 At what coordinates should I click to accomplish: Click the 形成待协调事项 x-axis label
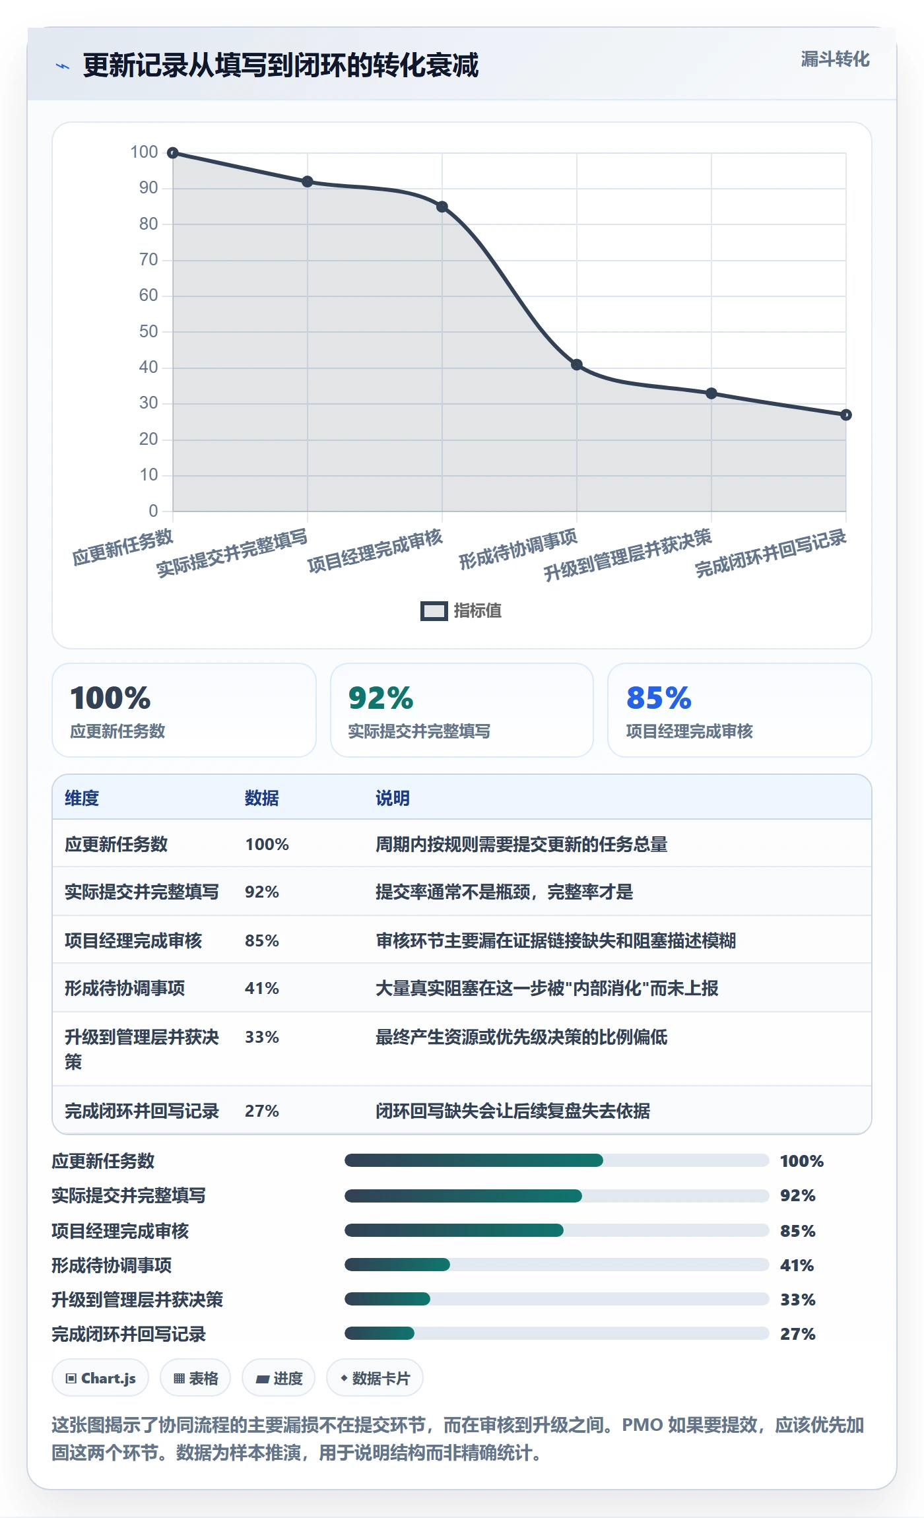tap(518, 549)
